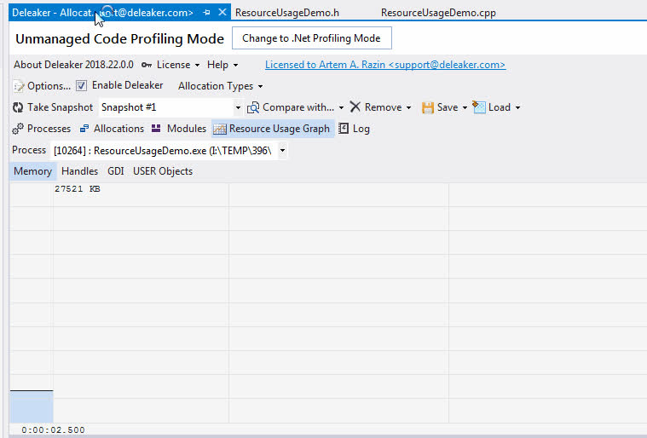The width and height of the screenshot is (647, 438).
Task: Open the Process selection dropdown arrow
Action: [283, 151]
